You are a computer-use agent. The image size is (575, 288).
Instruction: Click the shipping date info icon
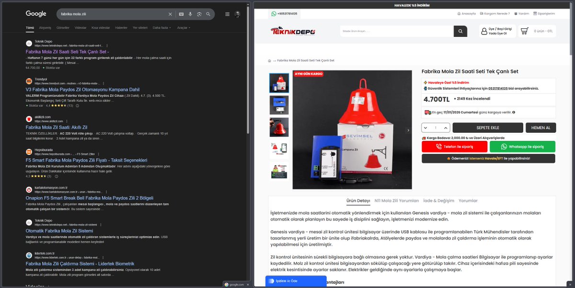point(514,113)
